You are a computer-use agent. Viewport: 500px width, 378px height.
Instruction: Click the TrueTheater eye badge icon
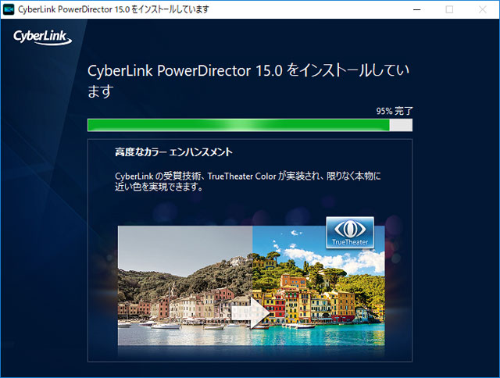pos(350,233)
